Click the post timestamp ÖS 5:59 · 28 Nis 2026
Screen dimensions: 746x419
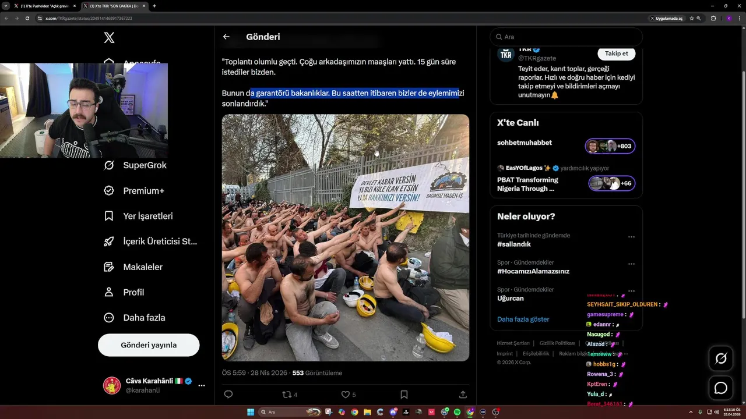point(255,372)
